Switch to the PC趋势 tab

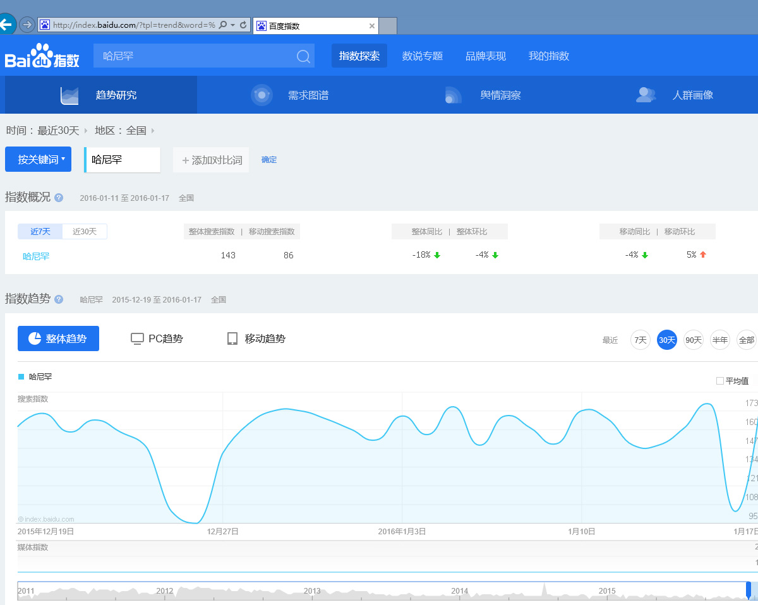pyautogui.click(x=157, y=338)
